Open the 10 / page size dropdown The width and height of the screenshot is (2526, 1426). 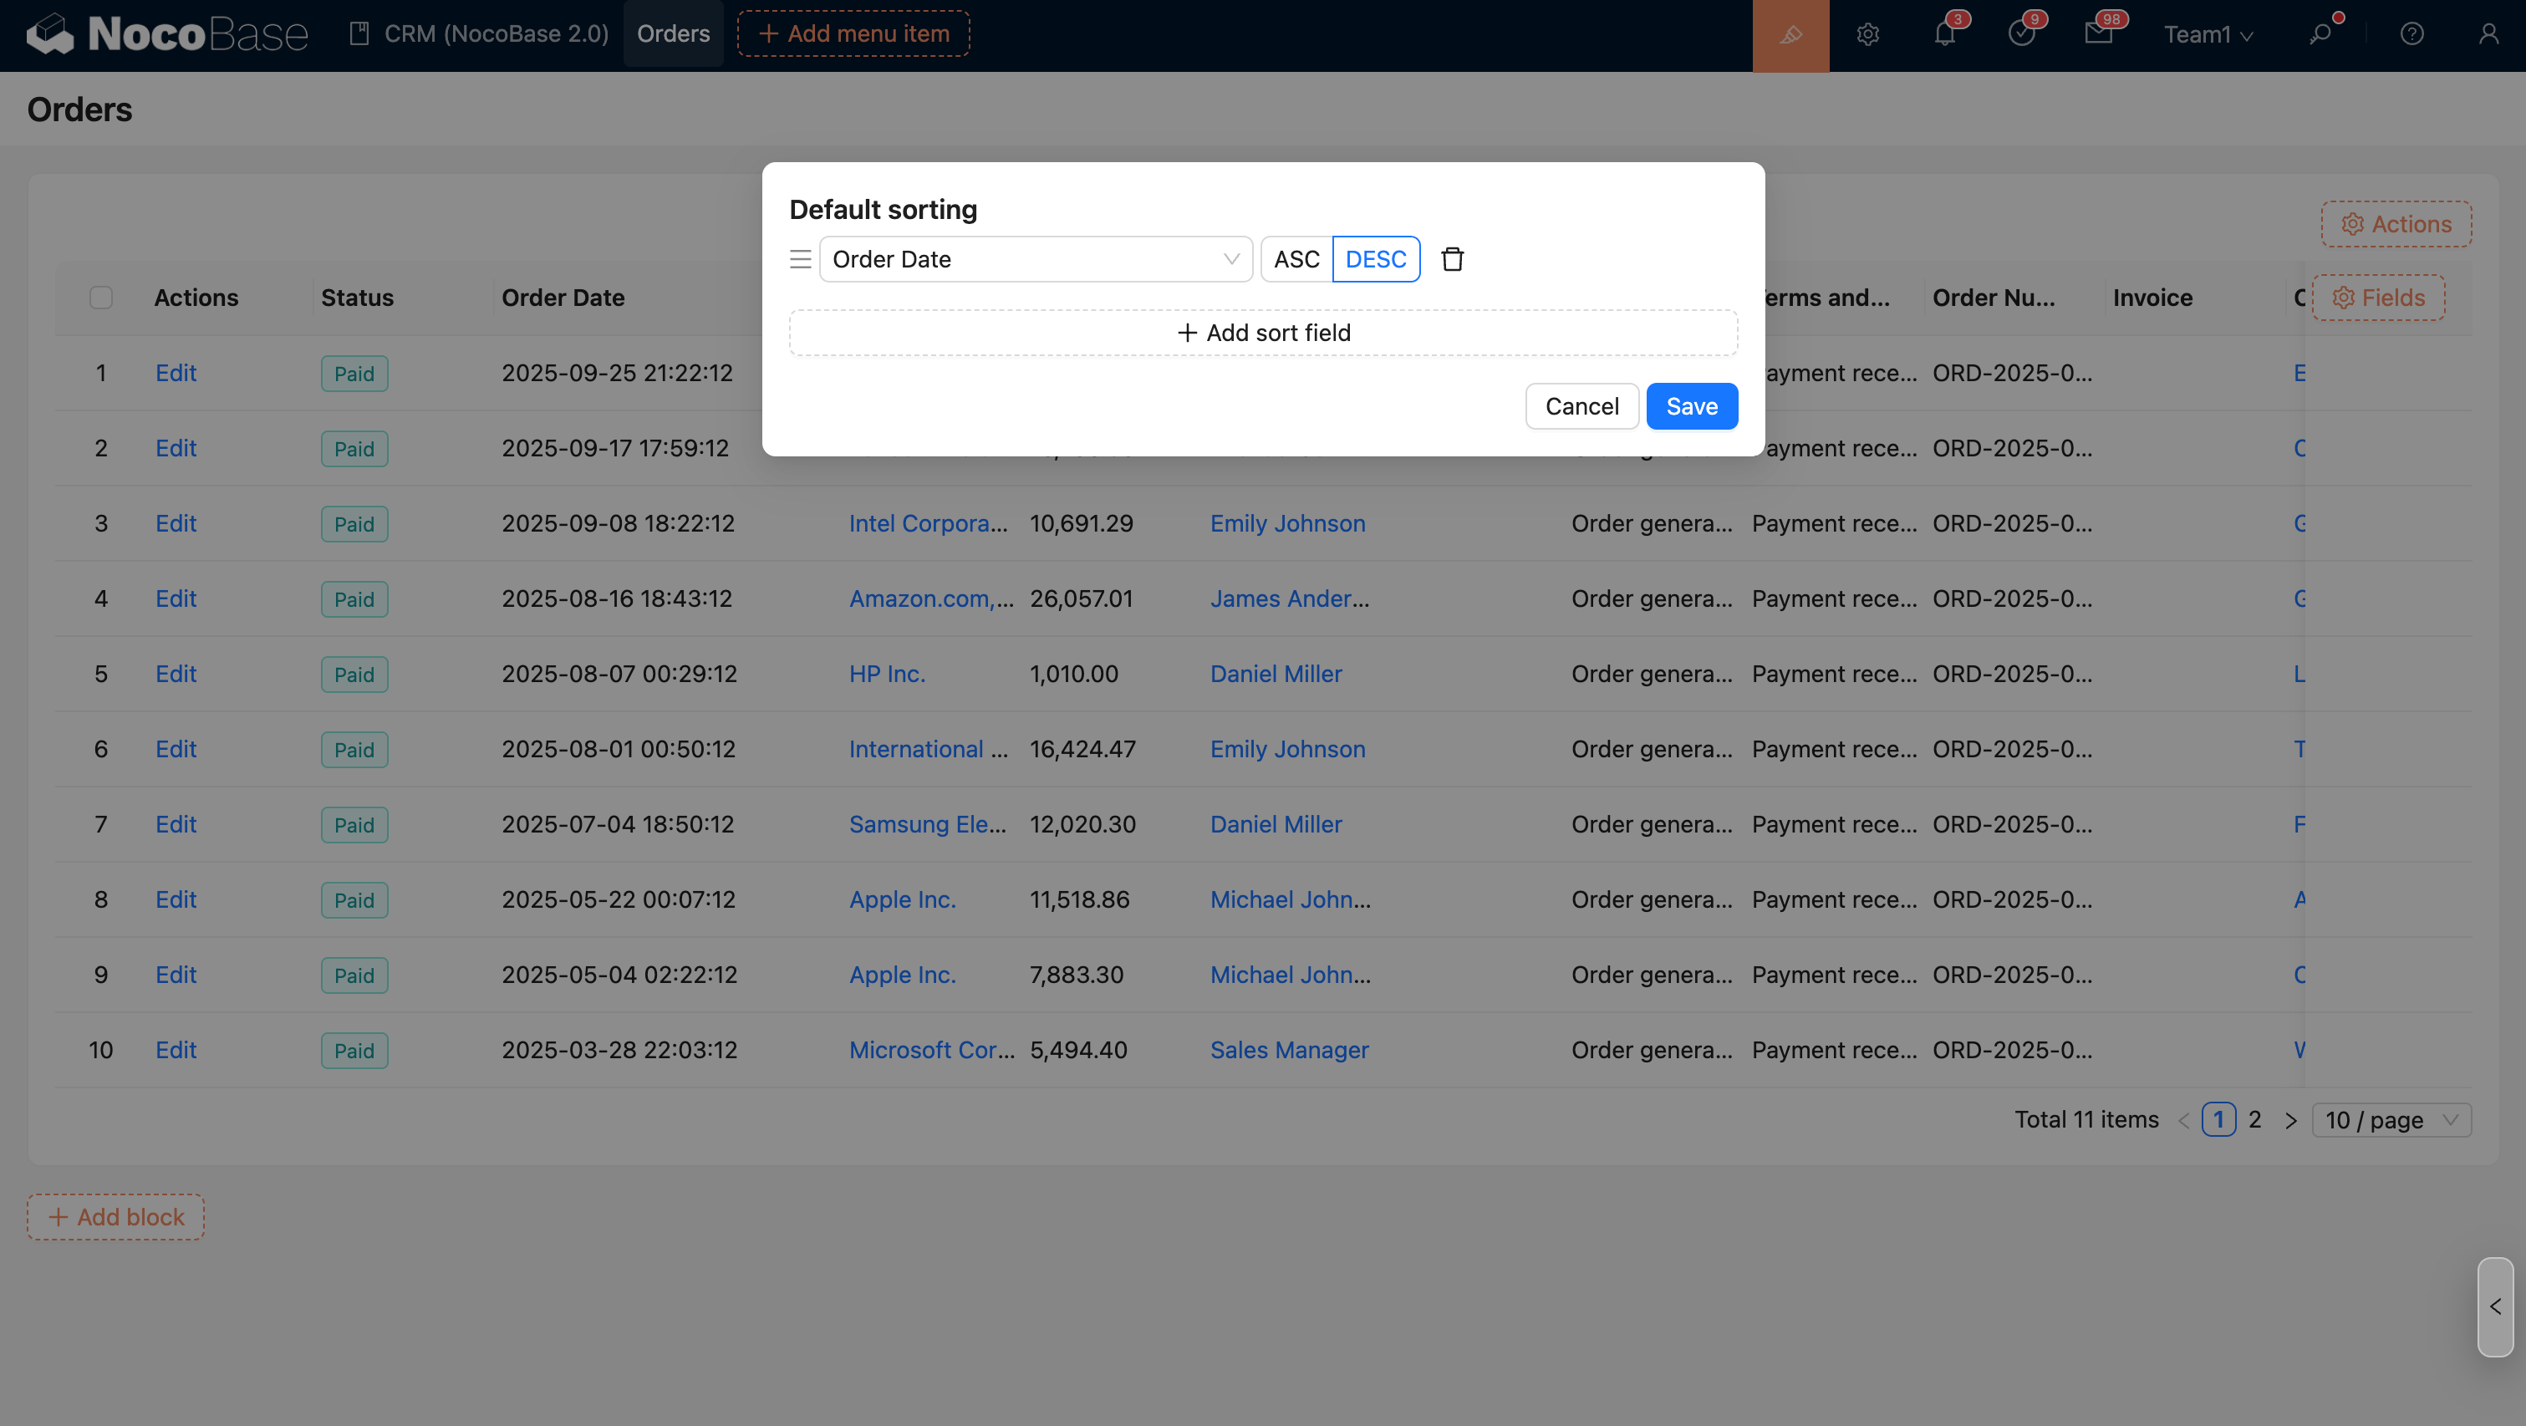pyautogui.click(x=2391, y=1119)
